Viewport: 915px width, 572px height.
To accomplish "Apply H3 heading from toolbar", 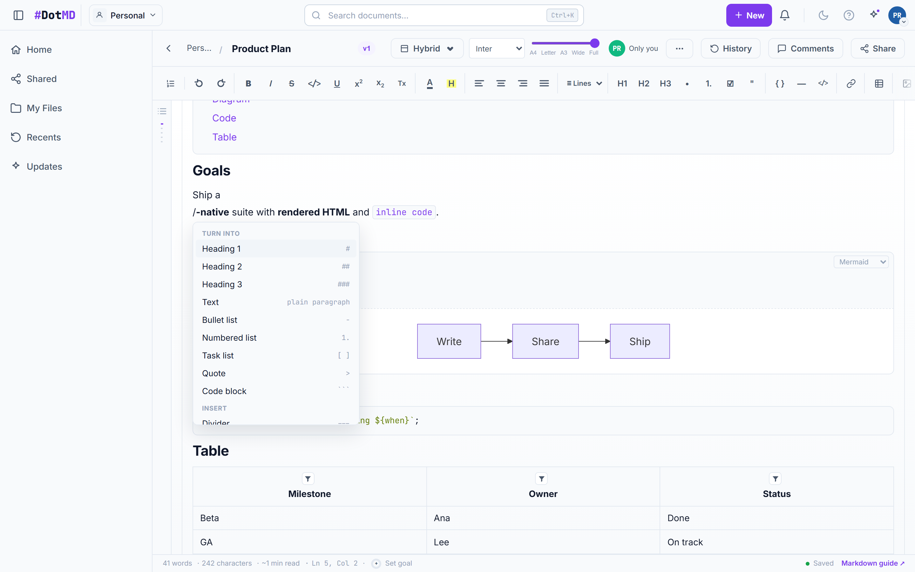I will (666, 83).
